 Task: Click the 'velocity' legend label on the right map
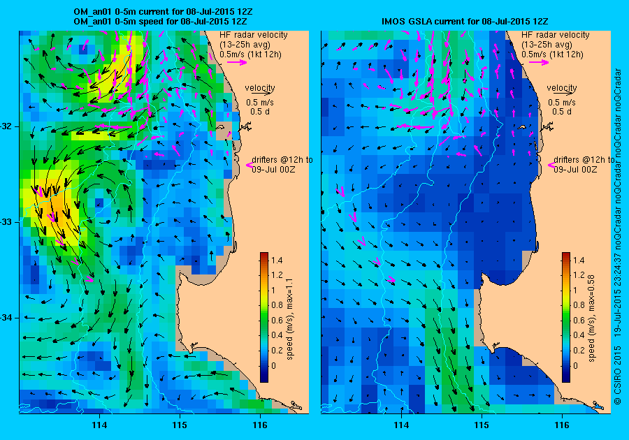click(562, 87)
